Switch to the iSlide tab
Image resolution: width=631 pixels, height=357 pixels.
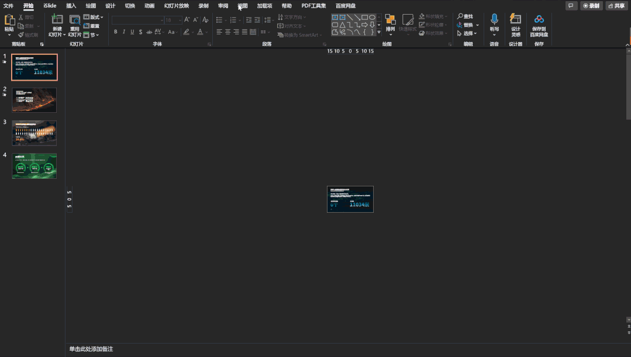coord(50,6)
